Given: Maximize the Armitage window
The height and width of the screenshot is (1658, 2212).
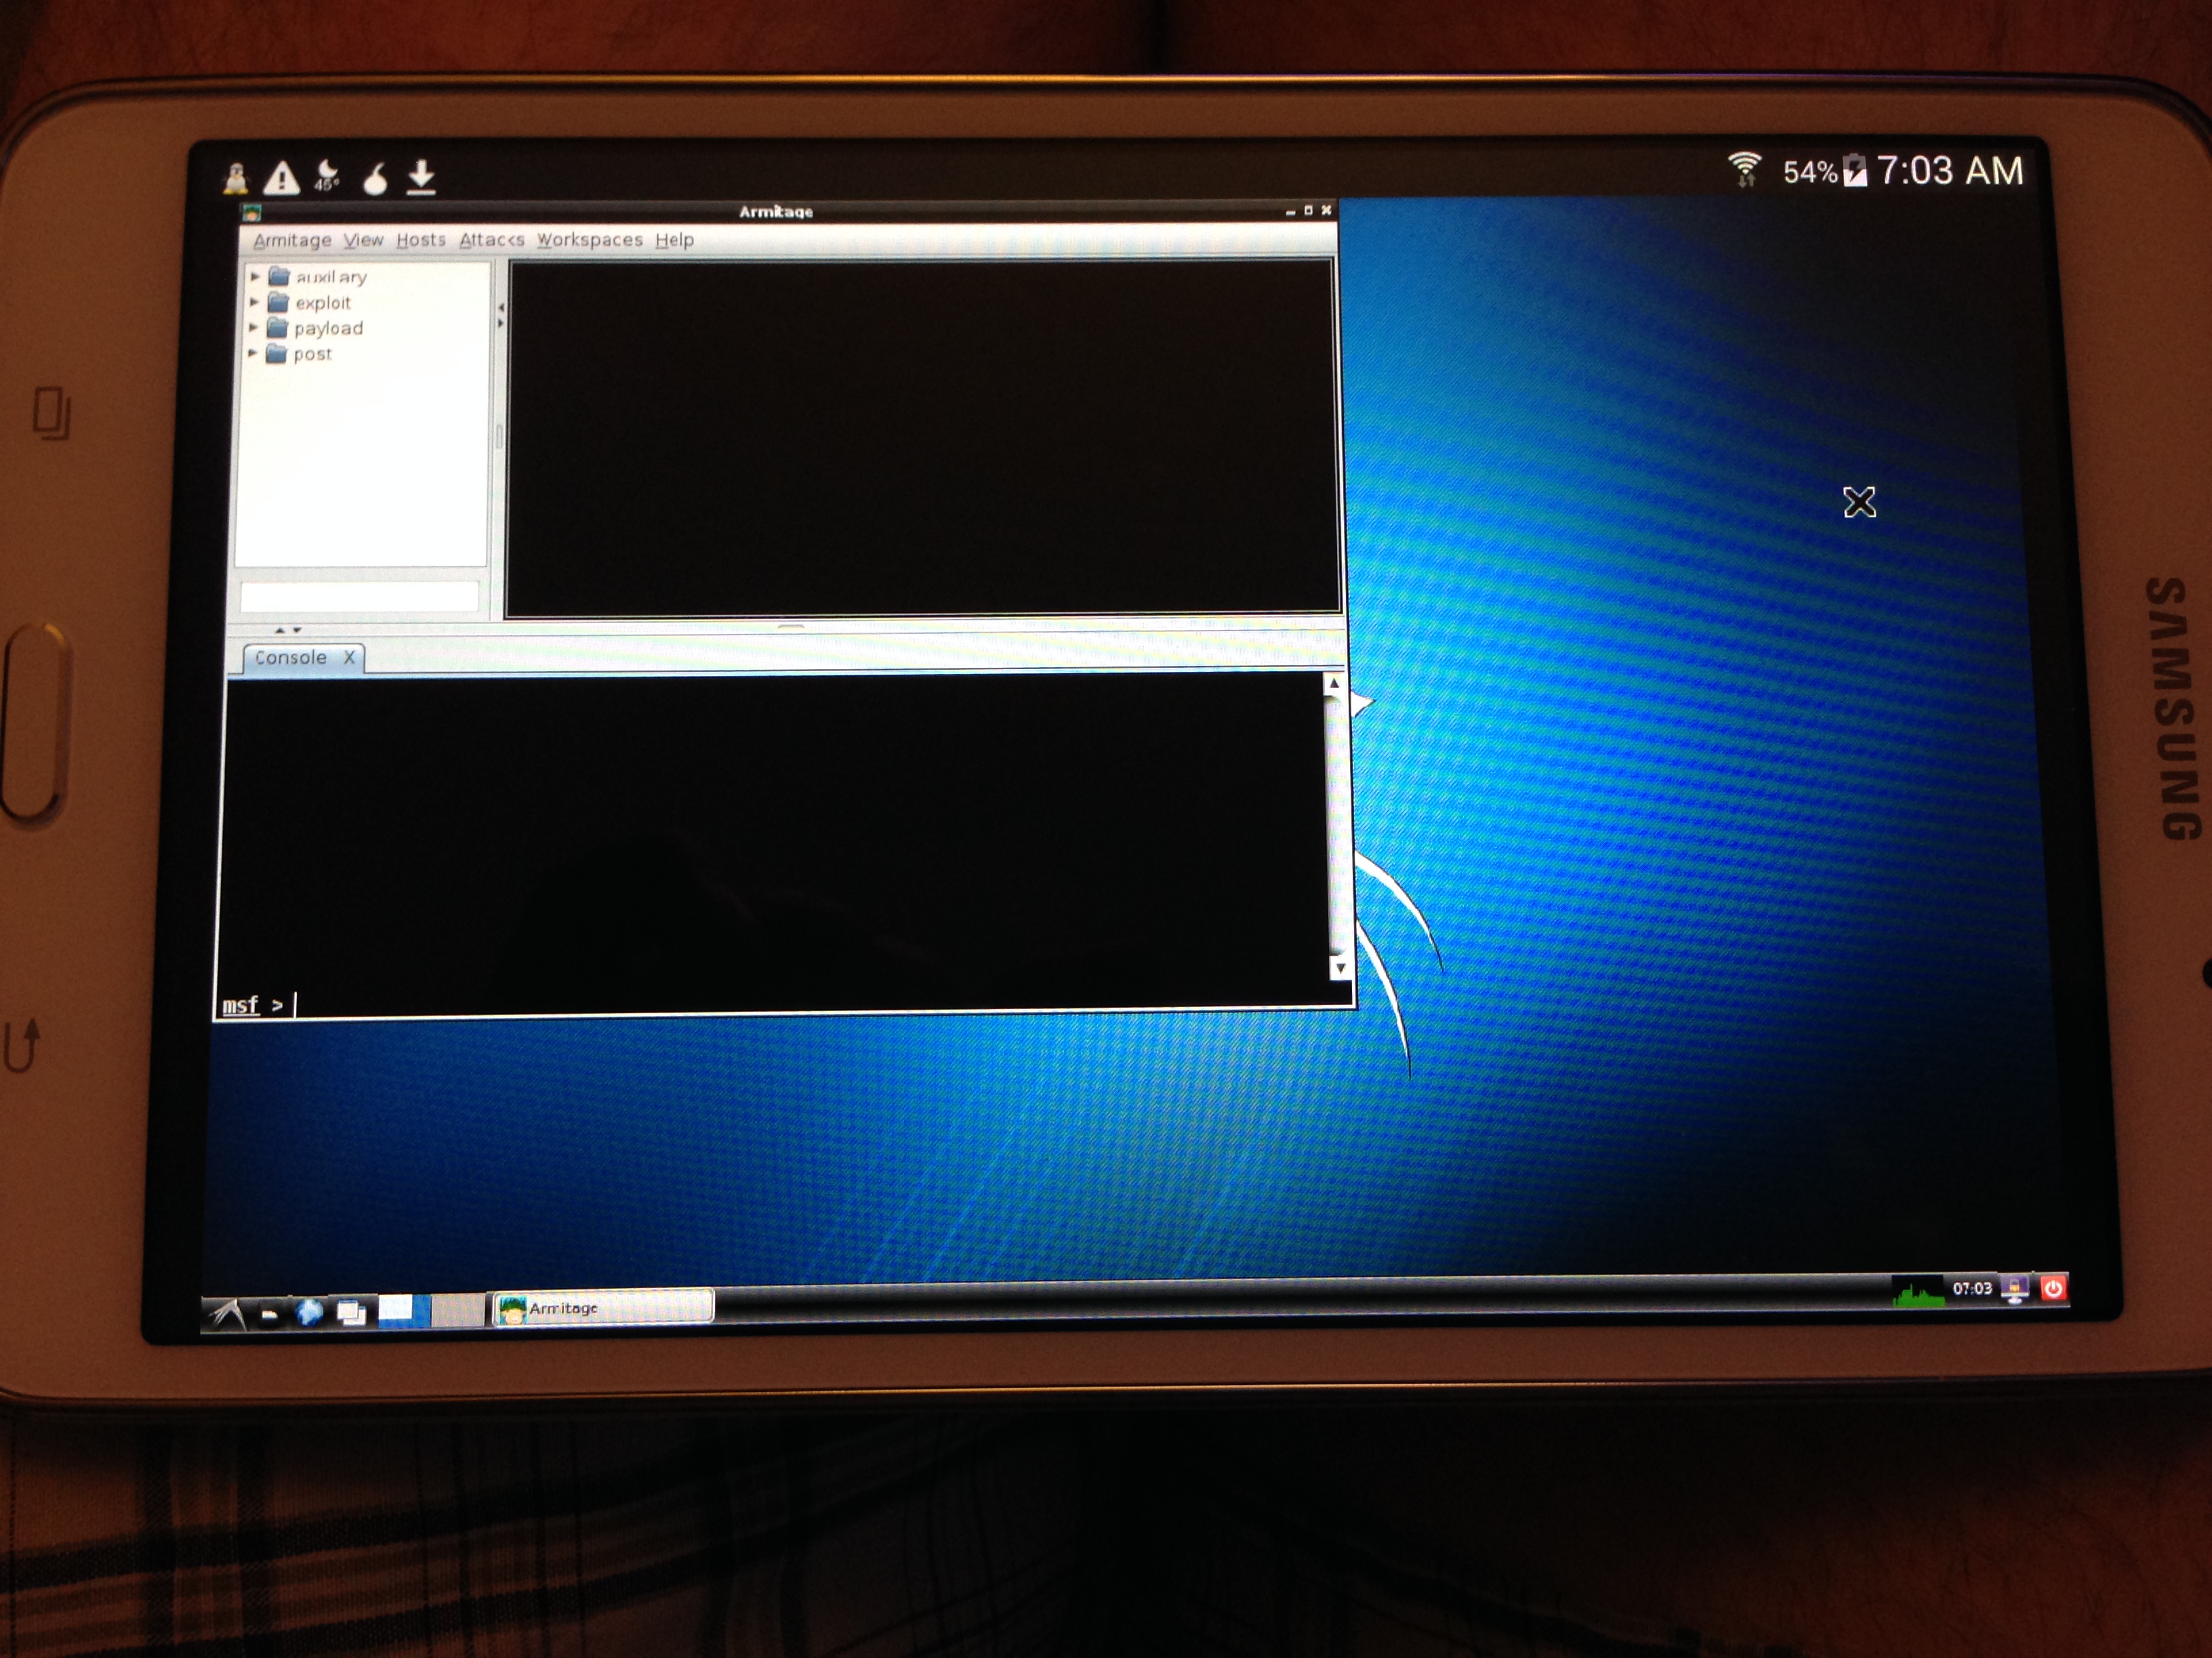Looking at the screenshot, I should 1308,210.
